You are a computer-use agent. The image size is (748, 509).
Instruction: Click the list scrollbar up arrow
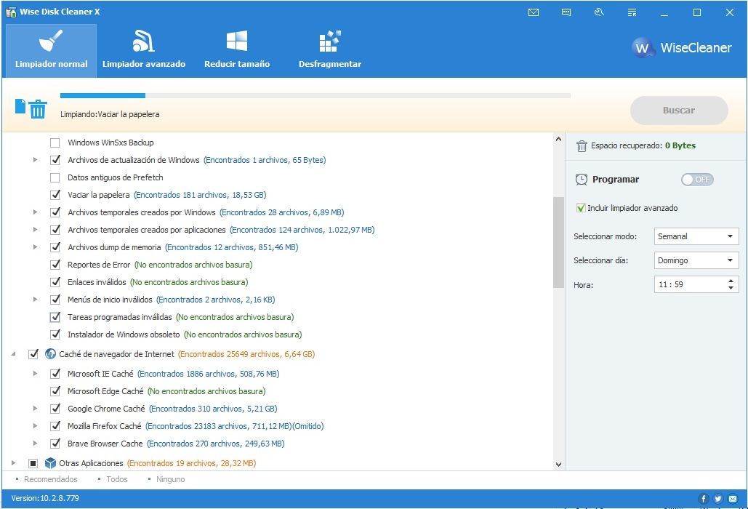point(558,140)
